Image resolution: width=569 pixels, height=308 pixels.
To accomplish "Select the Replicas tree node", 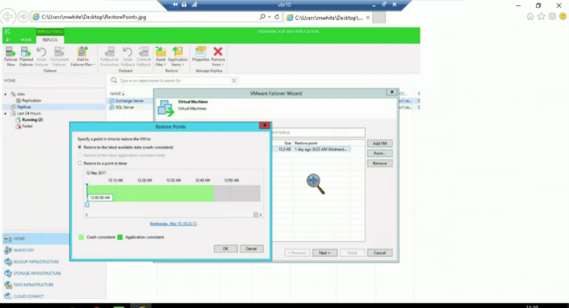I will tap(21, 107).
